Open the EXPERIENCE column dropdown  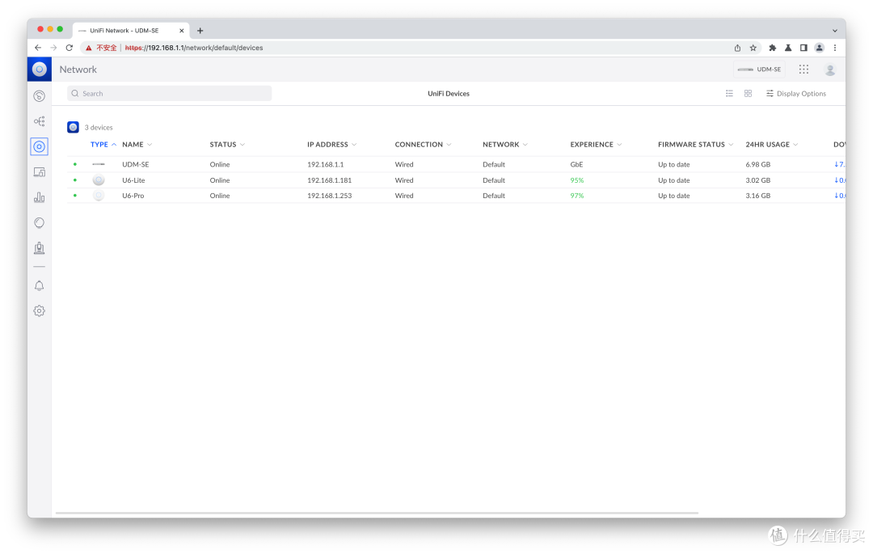point(620,144)
